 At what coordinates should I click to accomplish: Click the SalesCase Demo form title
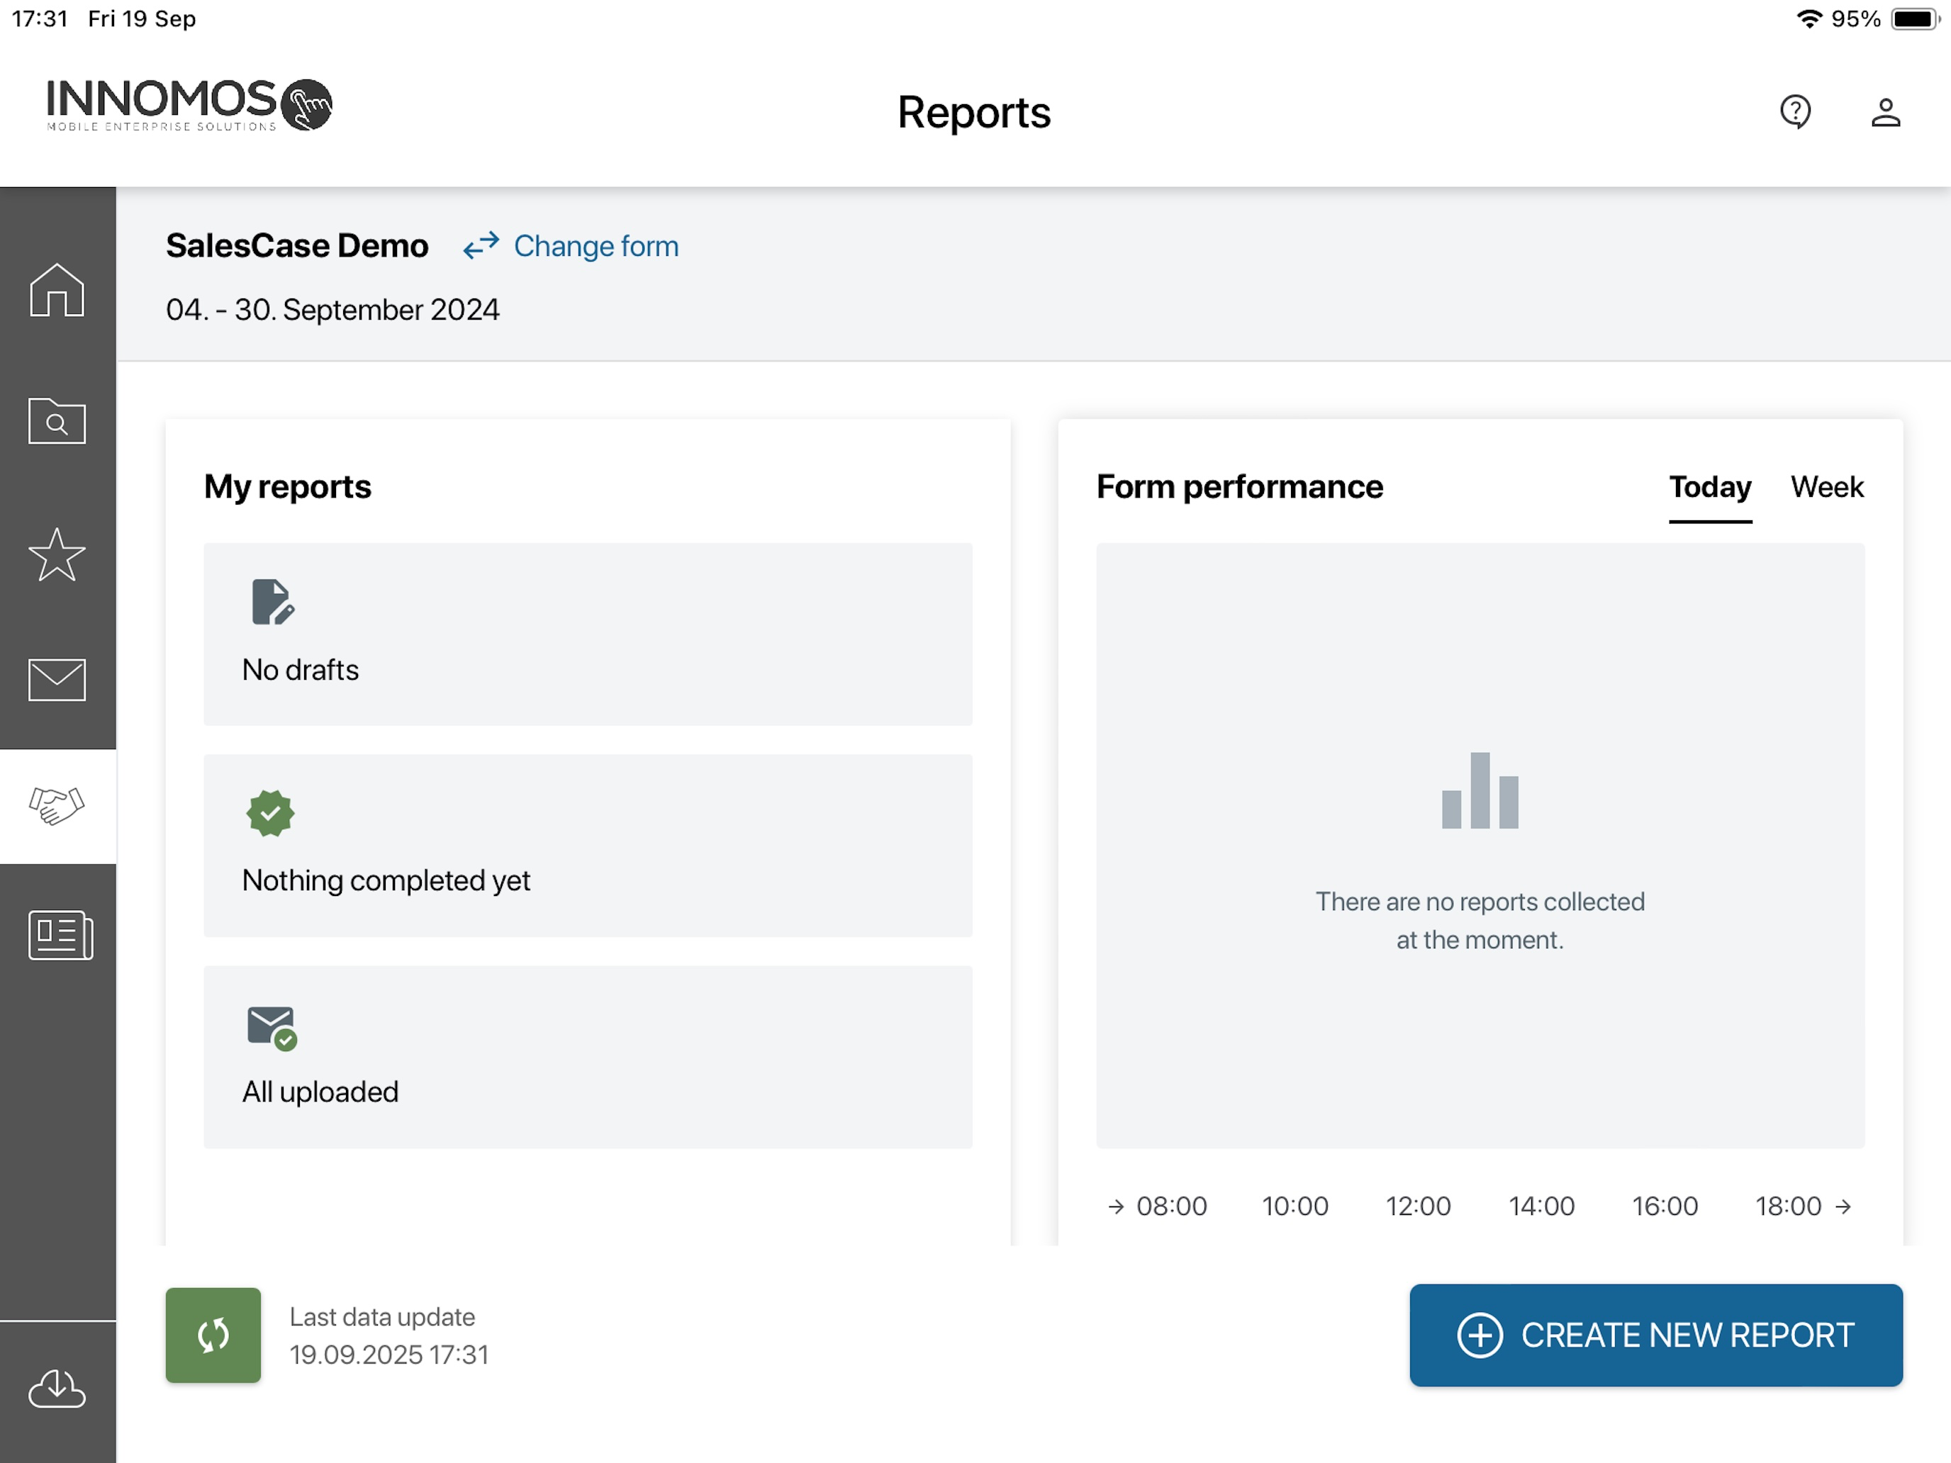(x=297, y=246)
